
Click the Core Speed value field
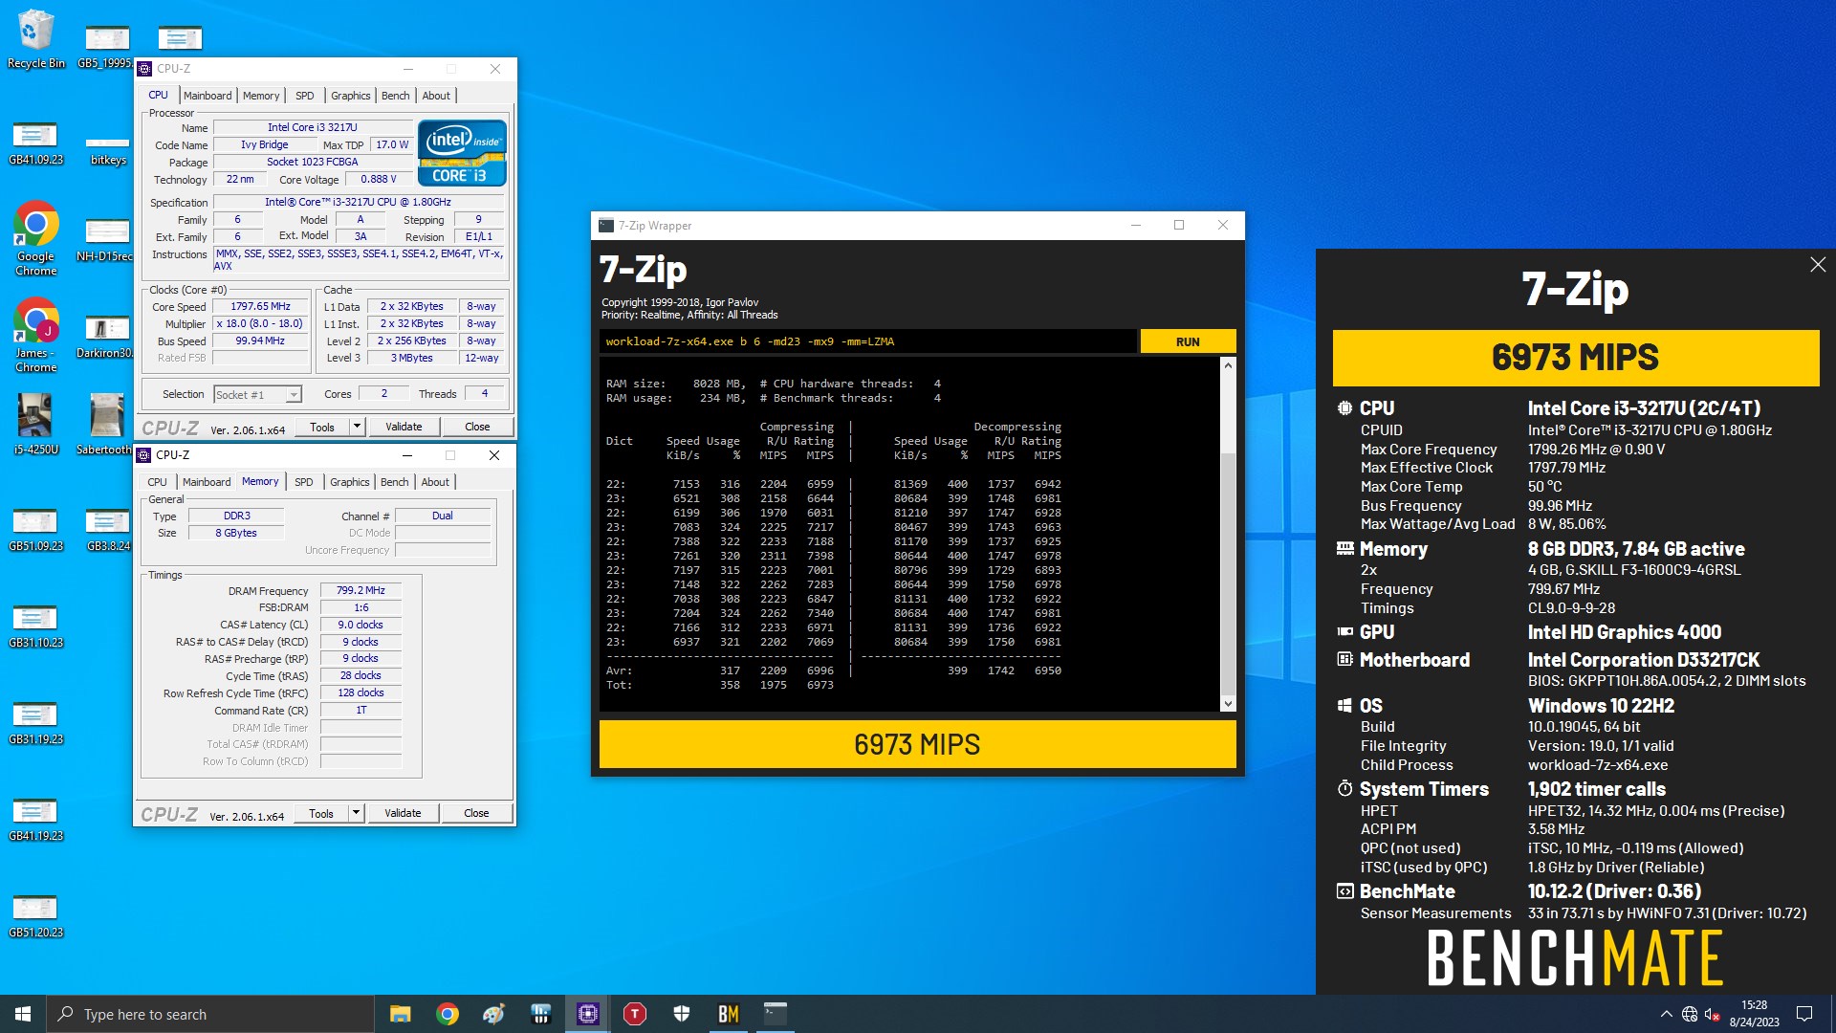260,306
